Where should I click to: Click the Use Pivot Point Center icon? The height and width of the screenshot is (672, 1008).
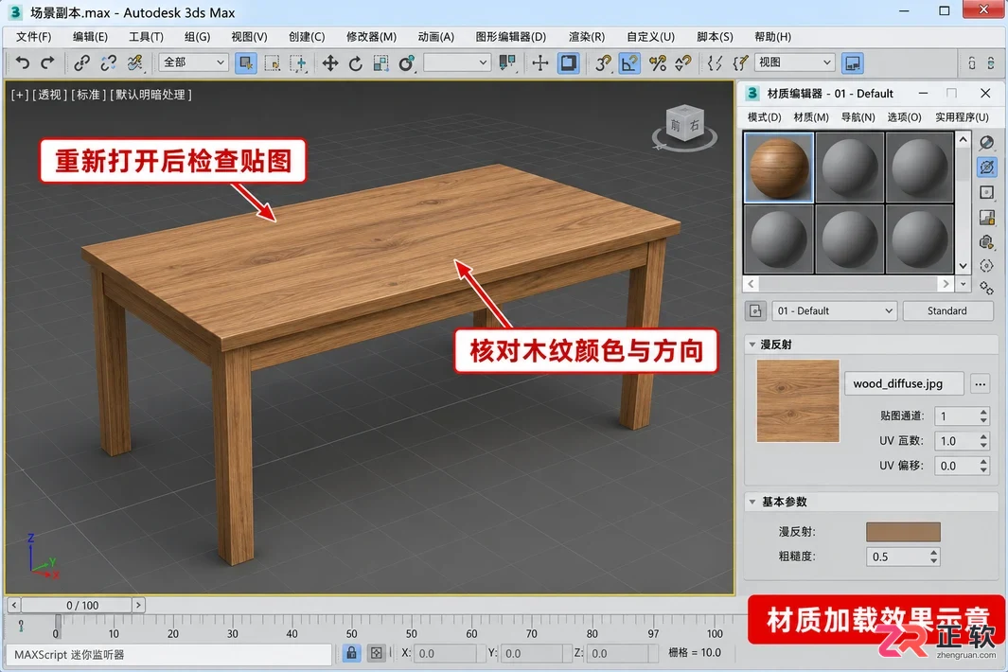[x=508, y=63]
